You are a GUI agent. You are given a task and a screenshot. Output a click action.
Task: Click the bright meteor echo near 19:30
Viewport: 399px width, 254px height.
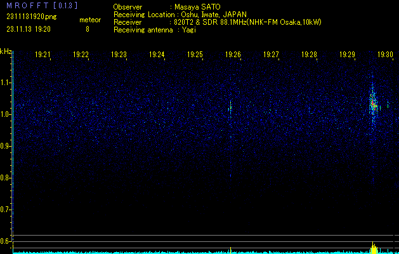[x=374, y=104]
